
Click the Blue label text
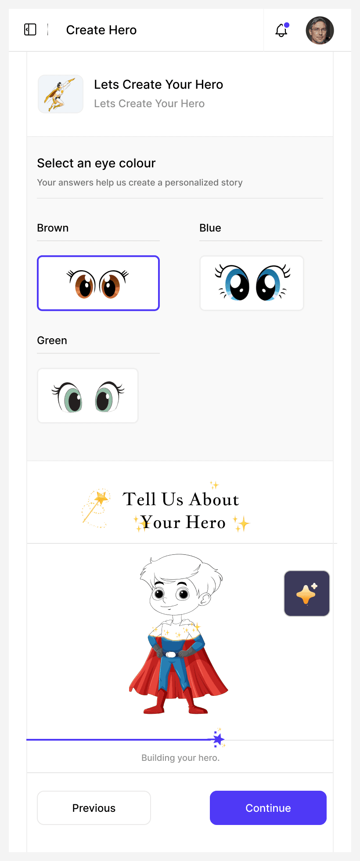[210, 228]
